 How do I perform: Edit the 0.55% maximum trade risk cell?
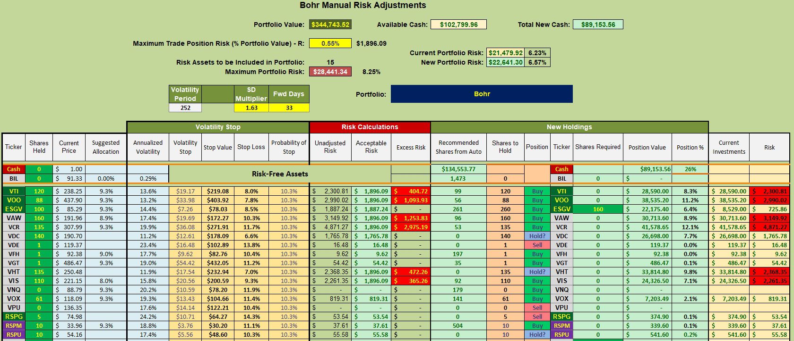coord(330,43)
